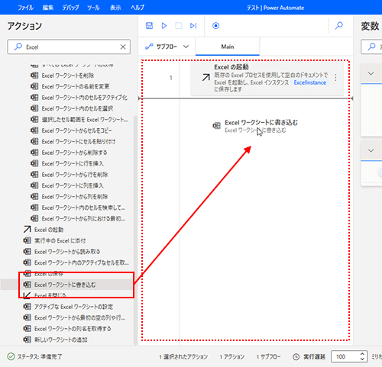Stop the flow with the square icon

point(179,26)
